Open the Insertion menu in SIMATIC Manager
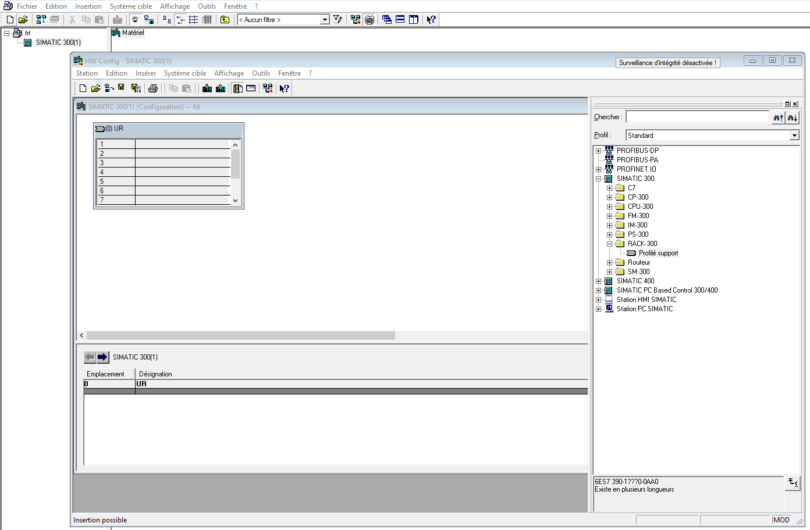The height and width of the screenshot is (530, 810). coord(88,6)
